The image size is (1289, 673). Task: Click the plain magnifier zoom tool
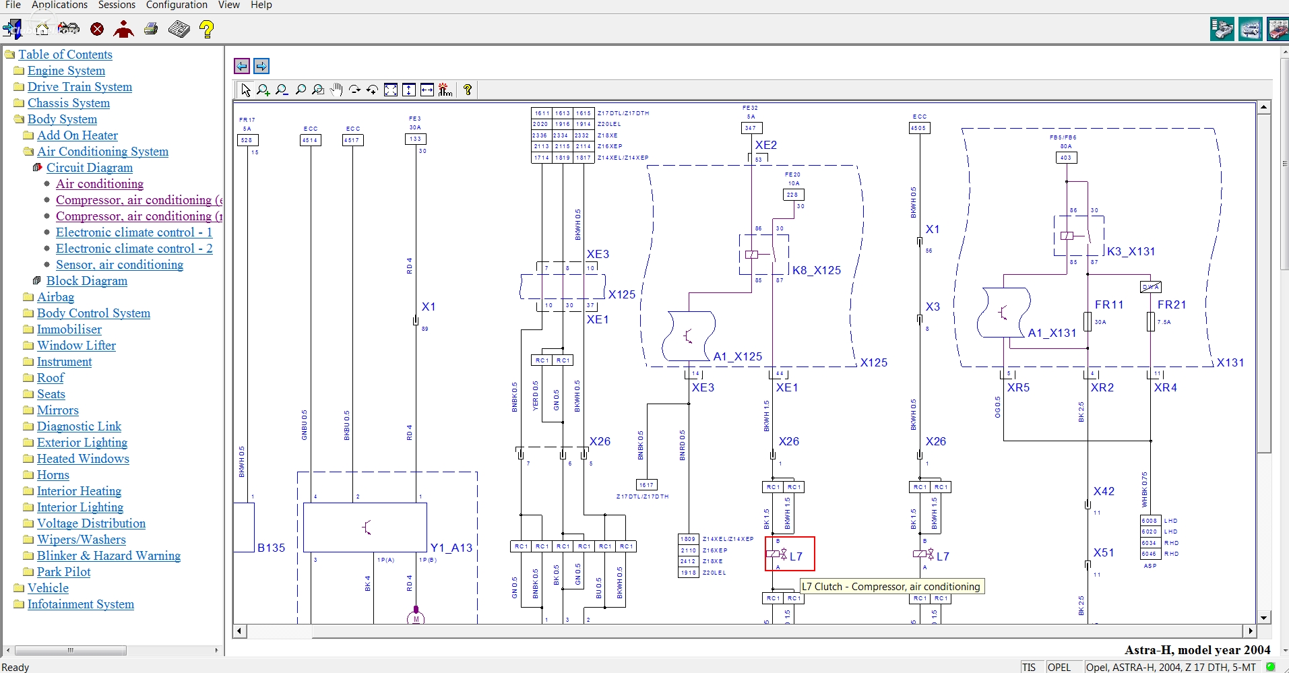(x=301, y=90)
